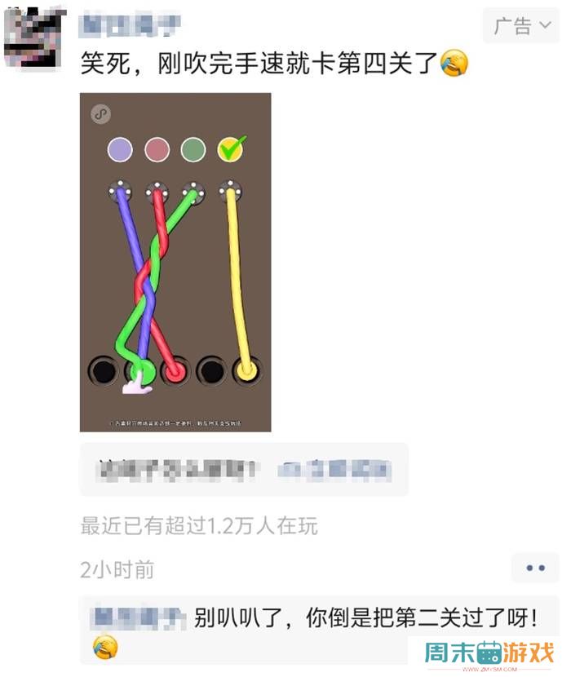Screen dimensions: 571x677
Task: Tap the red rope top anchor
Action: pyautogui.click(x=157, y=192)
